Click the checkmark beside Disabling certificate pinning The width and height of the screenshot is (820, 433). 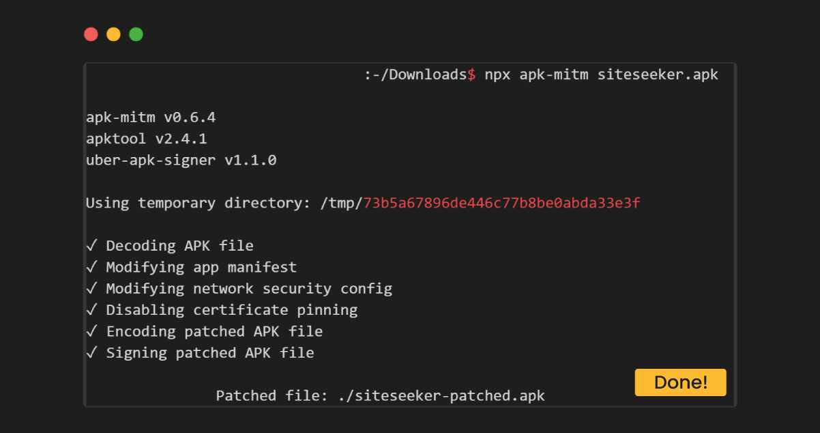coord(92,310)
